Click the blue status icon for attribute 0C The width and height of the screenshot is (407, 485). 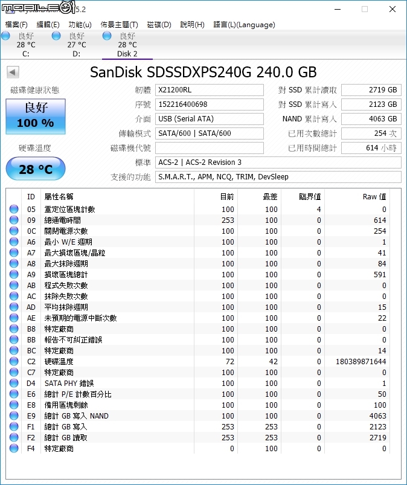(14, 231)
